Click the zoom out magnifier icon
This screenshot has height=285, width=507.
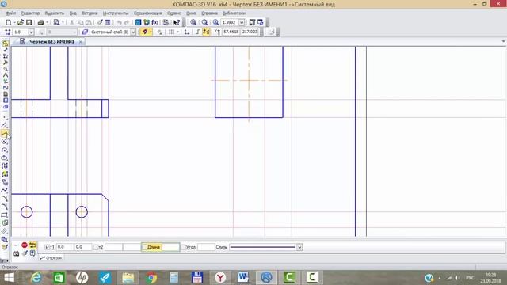tap(204, 22)
